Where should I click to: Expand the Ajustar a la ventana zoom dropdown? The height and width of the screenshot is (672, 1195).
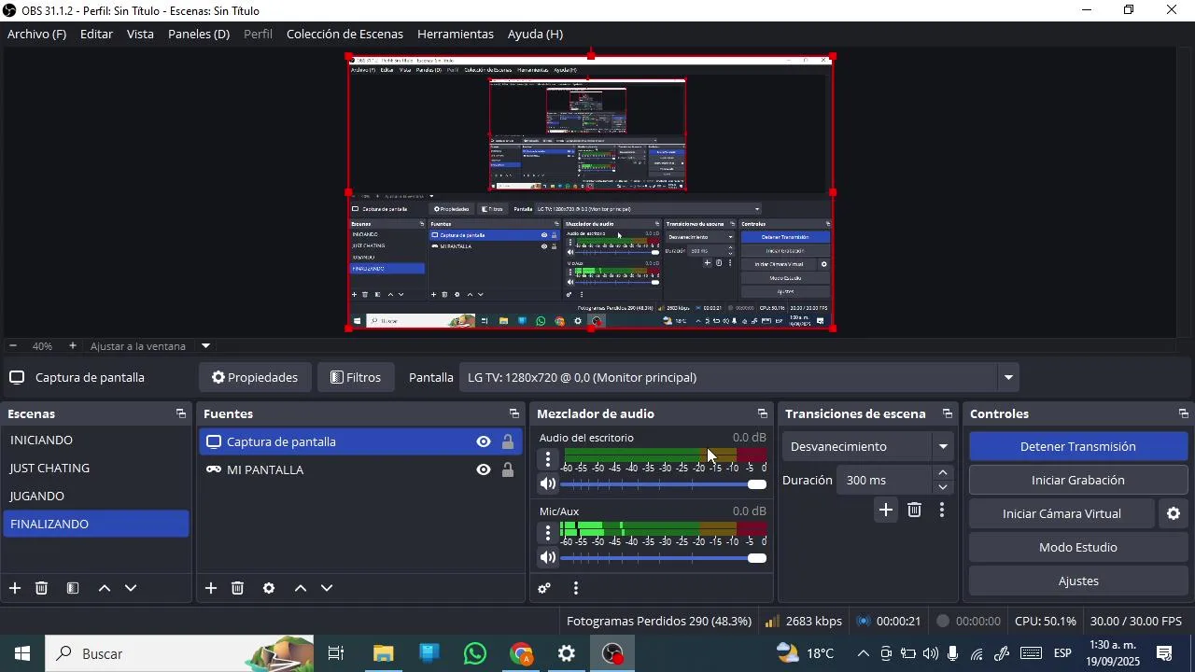click(206, 345)
